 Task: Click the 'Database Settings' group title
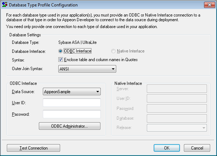pyautogui.click(x=25, y=35)
